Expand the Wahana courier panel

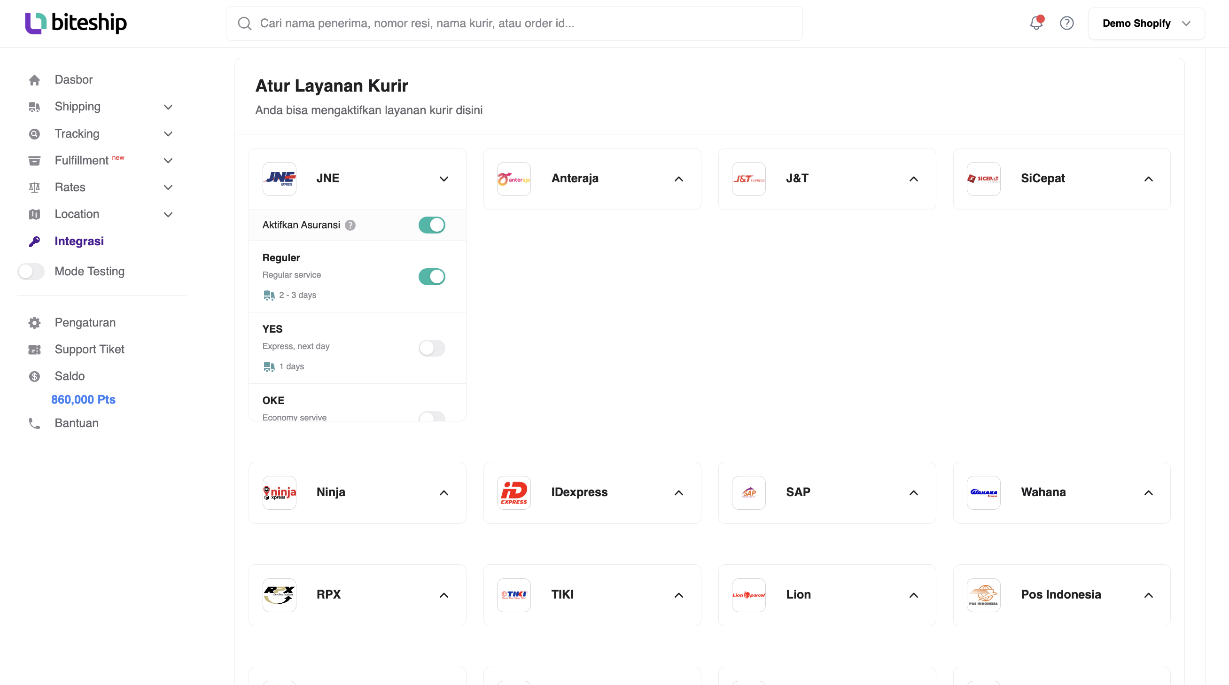(x=1148, y=493)
